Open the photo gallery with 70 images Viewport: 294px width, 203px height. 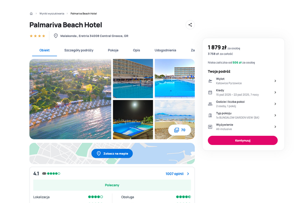click(180, 130)
